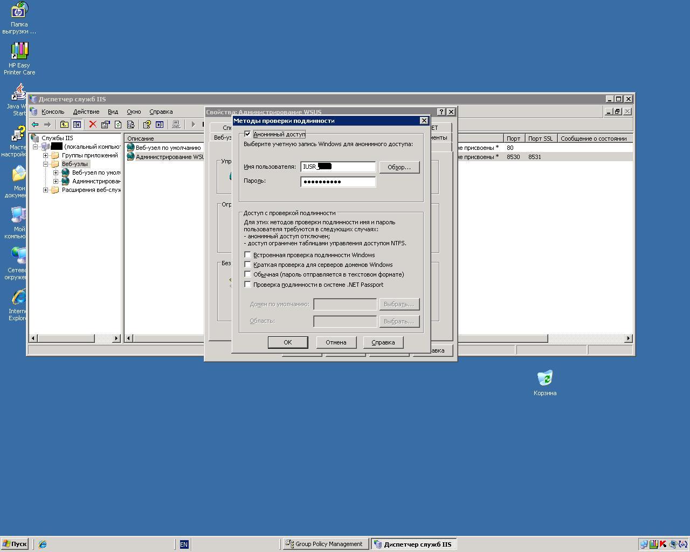The width and height of the screenshot is (690, 552).
Task: Click the Пароль password field
Action: 338,182
